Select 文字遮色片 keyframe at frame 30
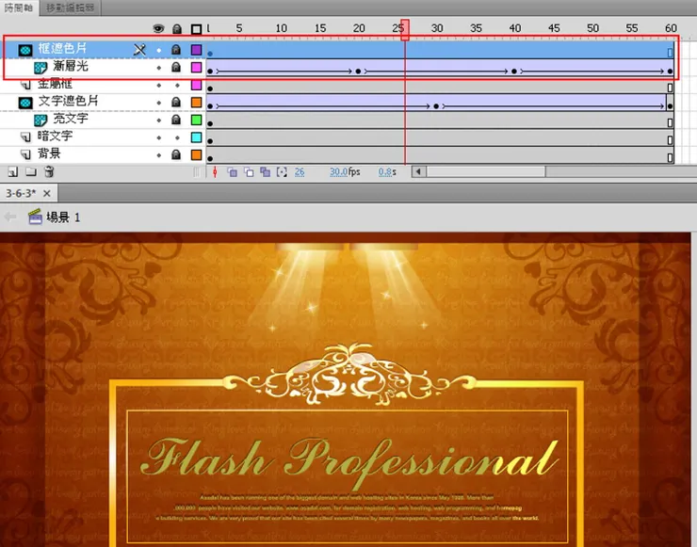 tap(436, 106)
